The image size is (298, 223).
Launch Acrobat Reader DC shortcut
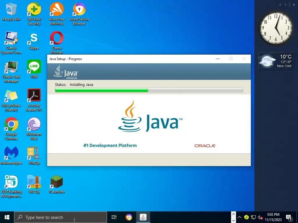34,100
